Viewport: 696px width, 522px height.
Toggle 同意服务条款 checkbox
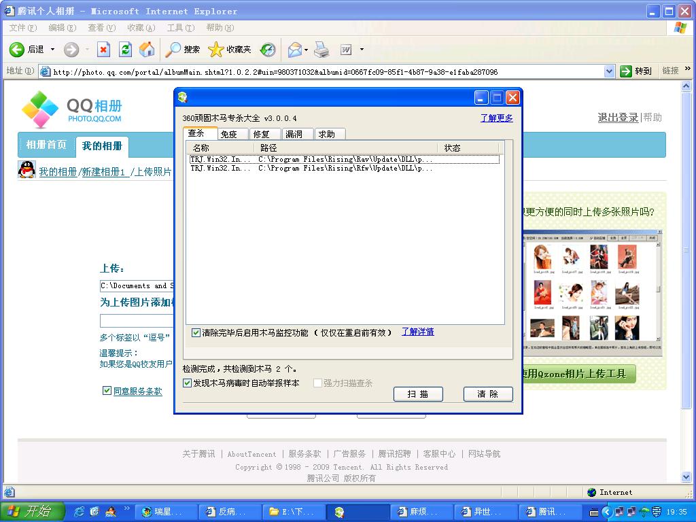coord(107,390)
